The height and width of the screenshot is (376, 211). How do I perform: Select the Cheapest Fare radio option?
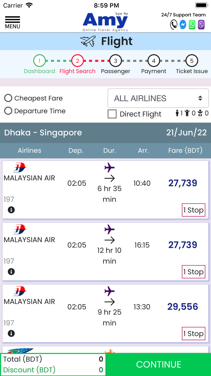click(8, 98)
